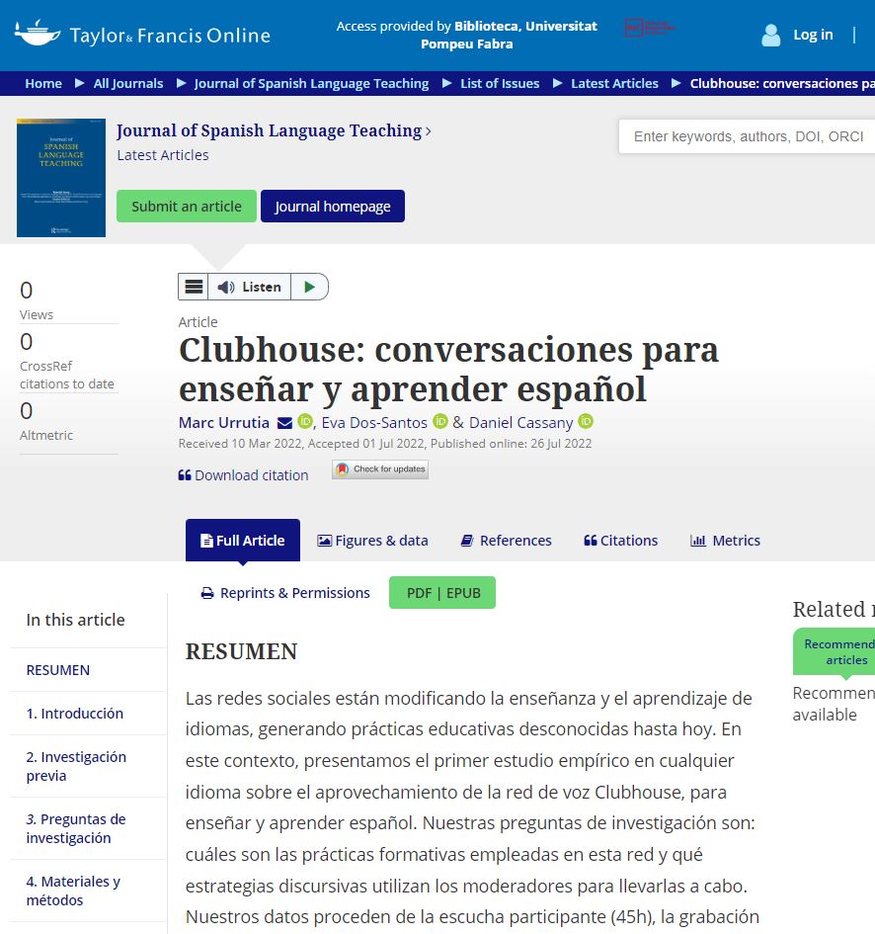Click the journal cover thumbnail
This screenshot has height=934, width=875.
(61, 178)
